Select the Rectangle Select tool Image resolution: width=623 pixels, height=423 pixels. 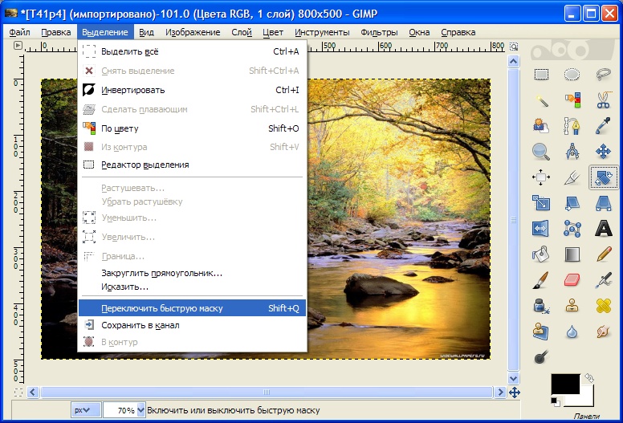(541, 75)
